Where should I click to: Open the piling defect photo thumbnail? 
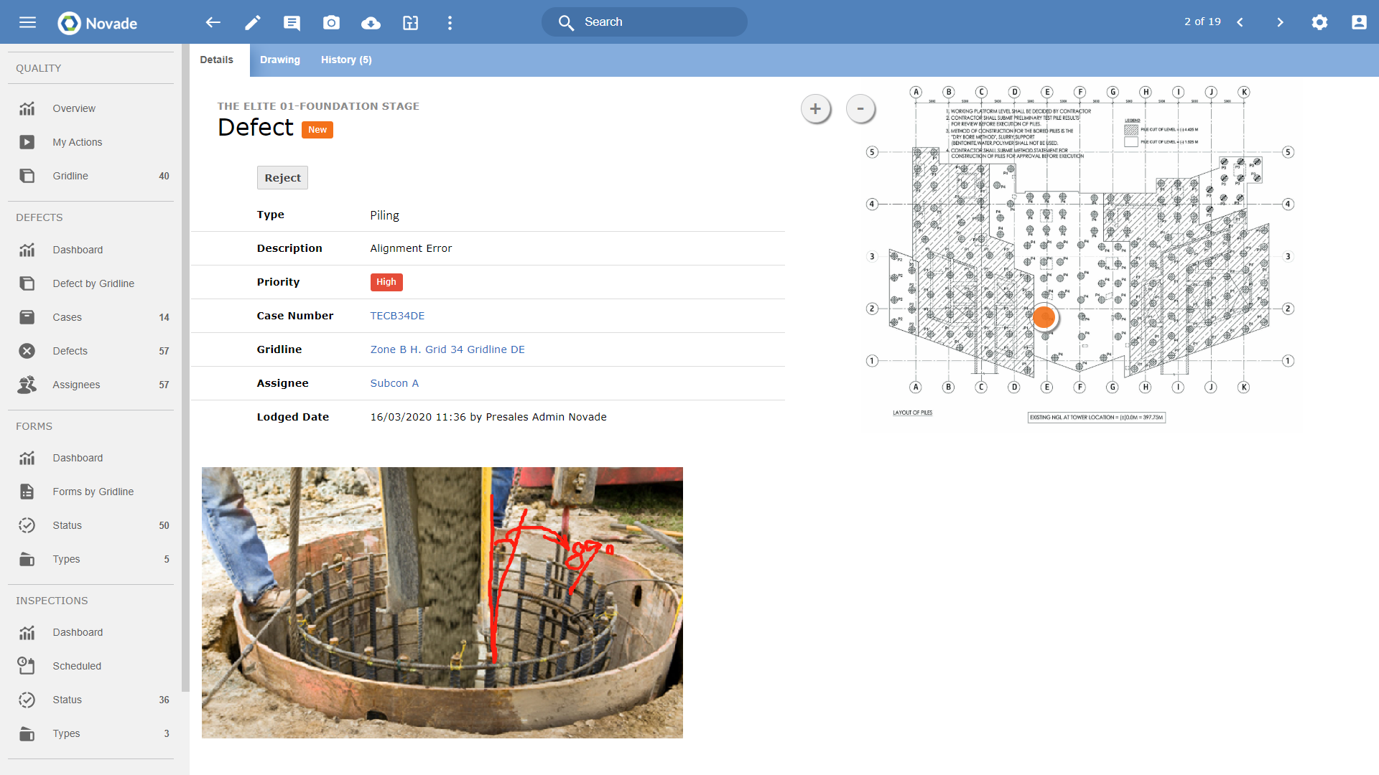(442, 602)
